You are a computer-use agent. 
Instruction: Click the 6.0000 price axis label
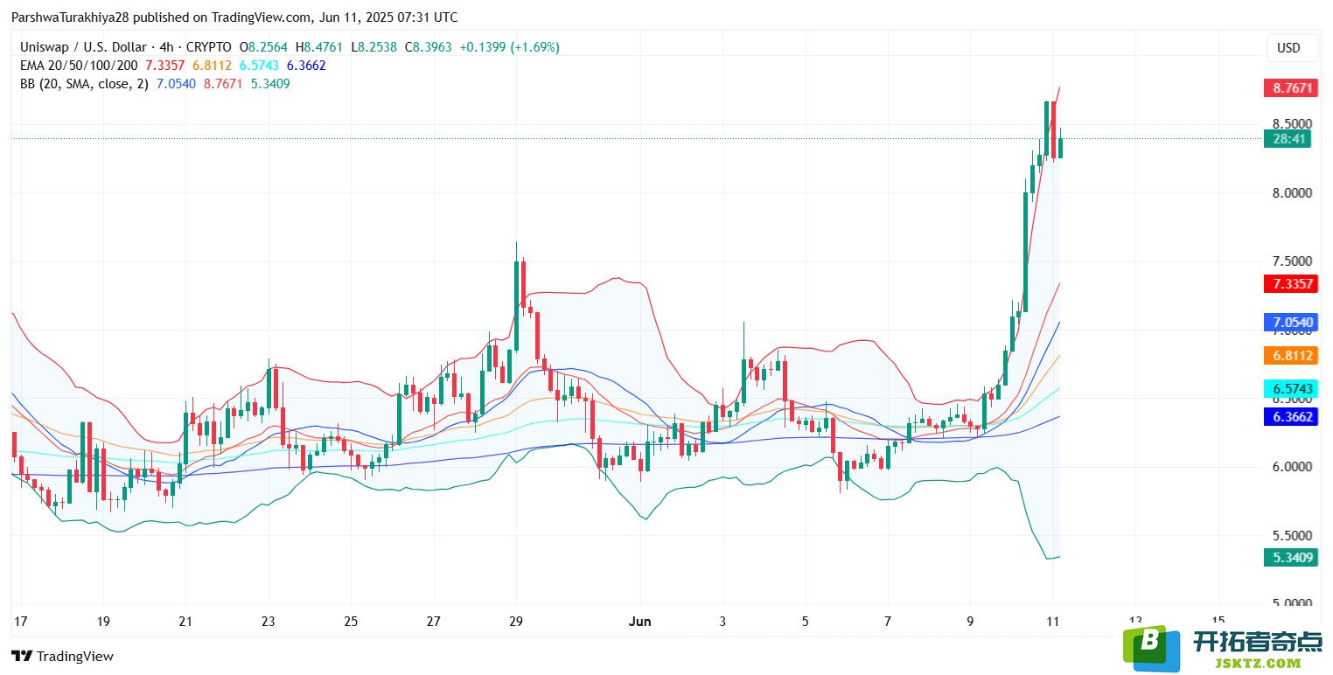[x=1293, y=467]
